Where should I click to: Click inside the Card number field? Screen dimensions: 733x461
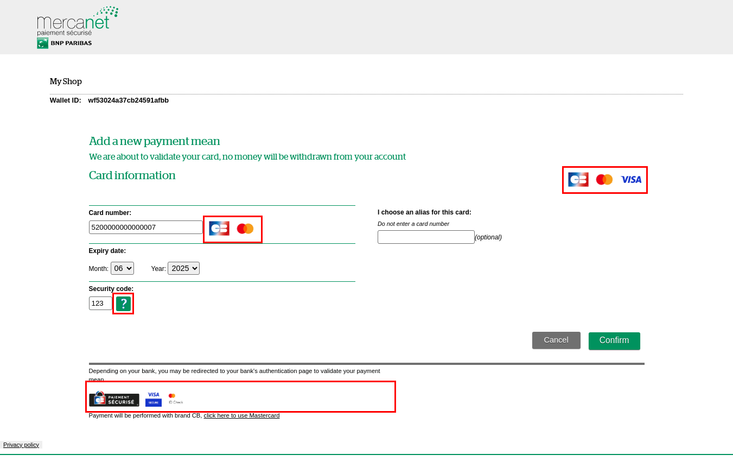pyautogui.click(x=145, y=227)
